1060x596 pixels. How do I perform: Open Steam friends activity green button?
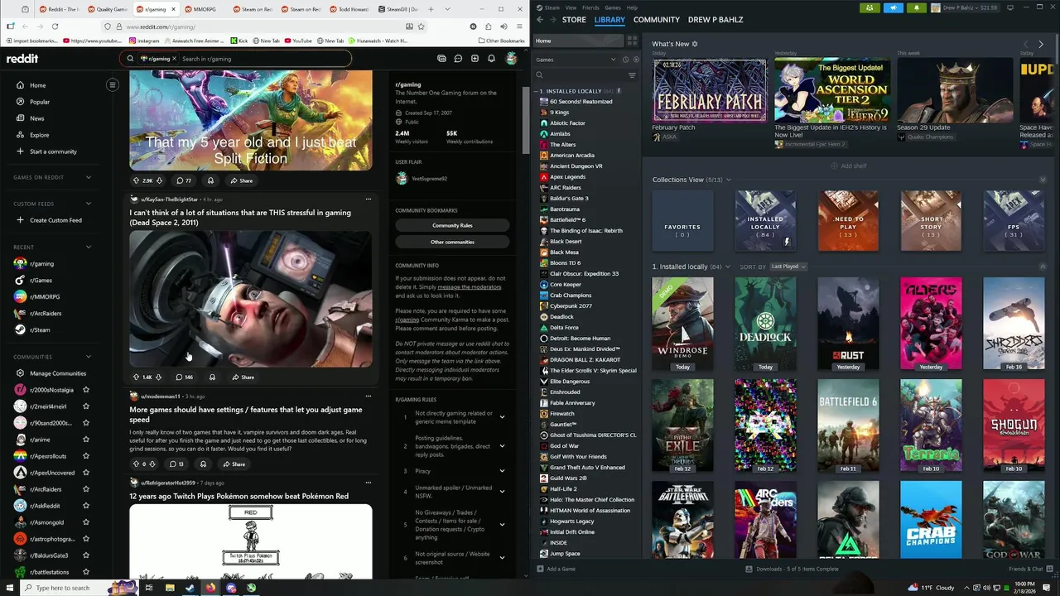coord(870,7)
